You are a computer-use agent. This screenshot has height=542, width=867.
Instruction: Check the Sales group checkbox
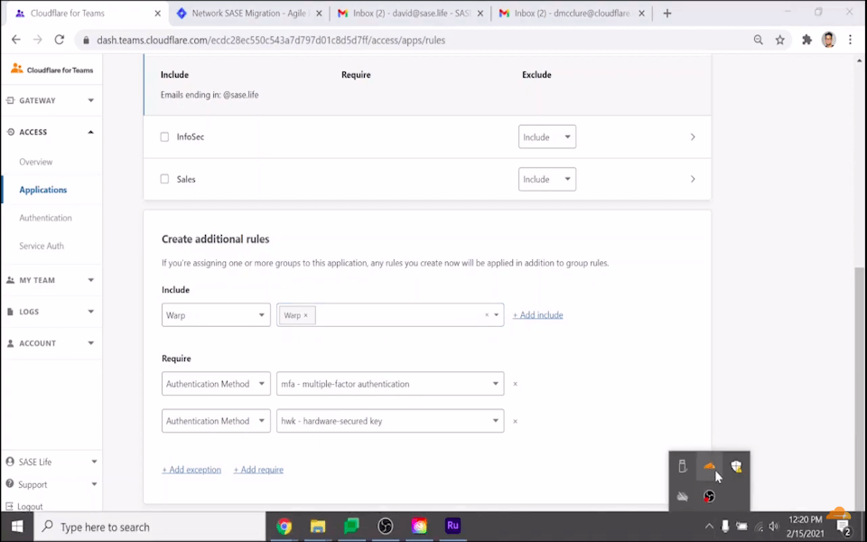(164, 179)
